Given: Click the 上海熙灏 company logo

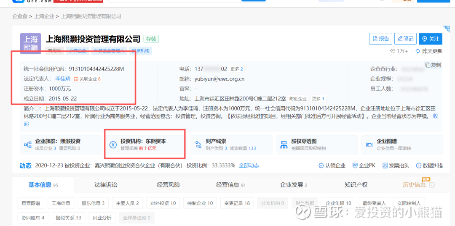Looking at the screenshot, I should click(30, 43).
